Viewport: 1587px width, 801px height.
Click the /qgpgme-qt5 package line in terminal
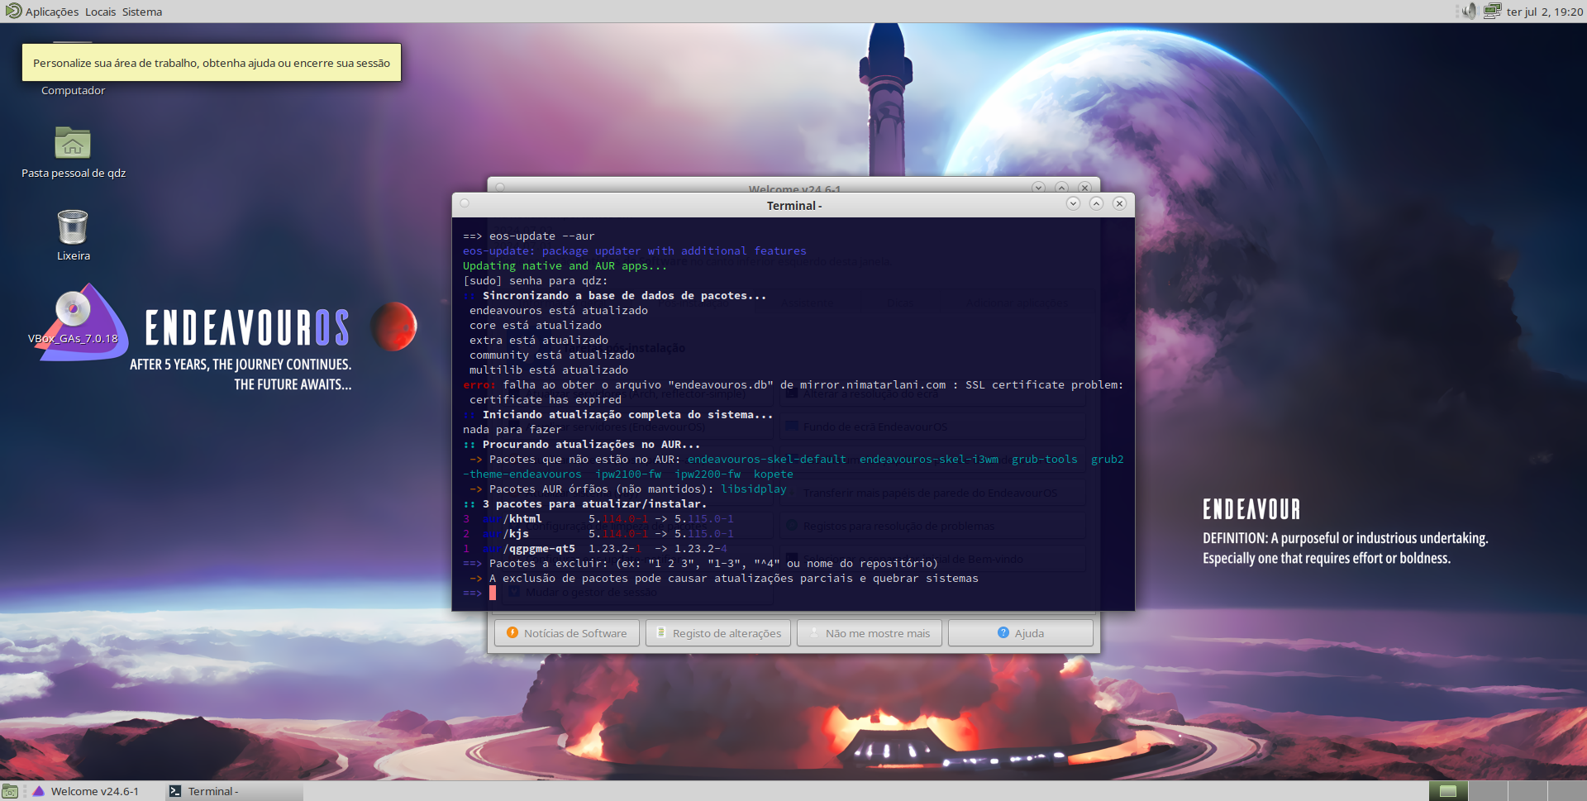(595, 549)
